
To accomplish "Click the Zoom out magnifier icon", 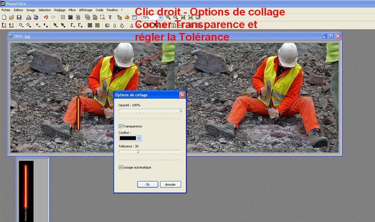I will (x=175, y=17).
